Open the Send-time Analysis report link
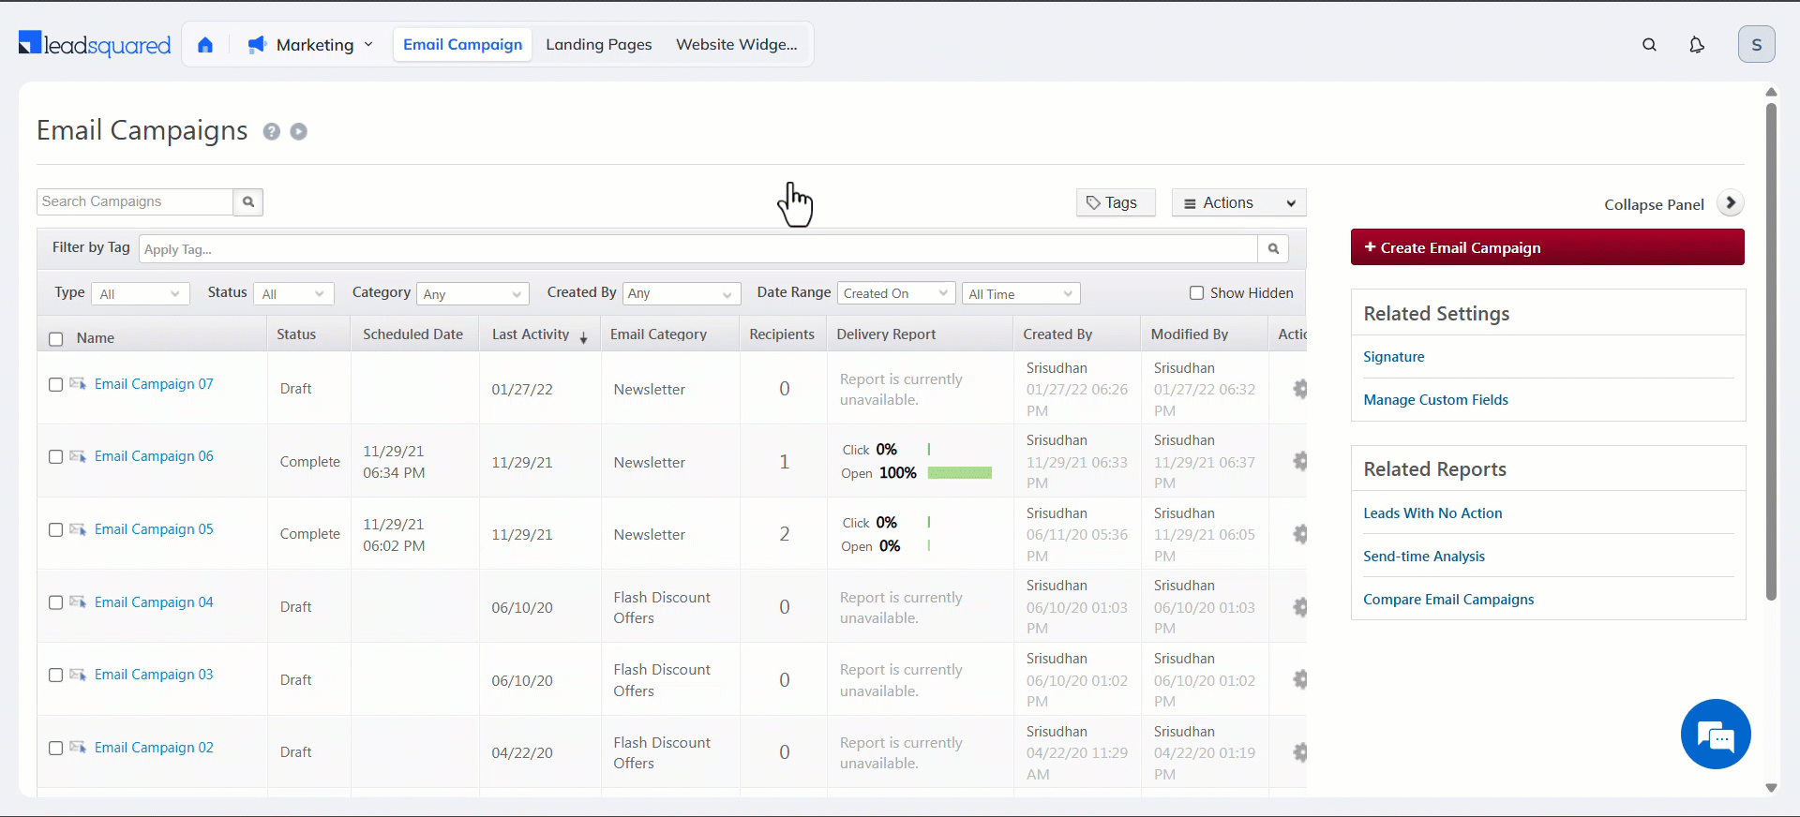This screenshot has height=817, width=1800. (x=1423, y=557)
